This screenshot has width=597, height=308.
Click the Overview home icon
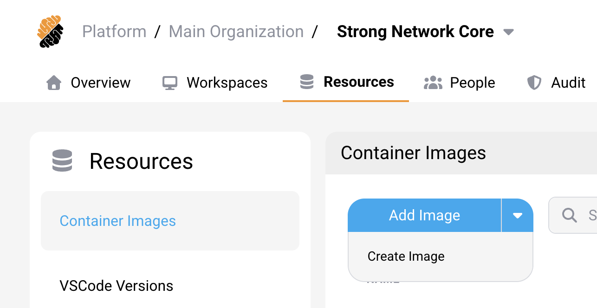54,83
